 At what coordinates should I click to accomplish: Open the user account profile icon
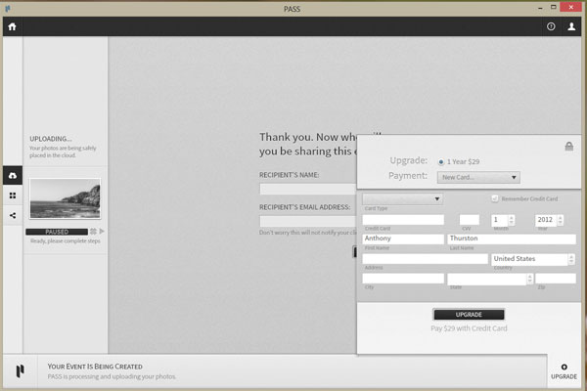571,26
